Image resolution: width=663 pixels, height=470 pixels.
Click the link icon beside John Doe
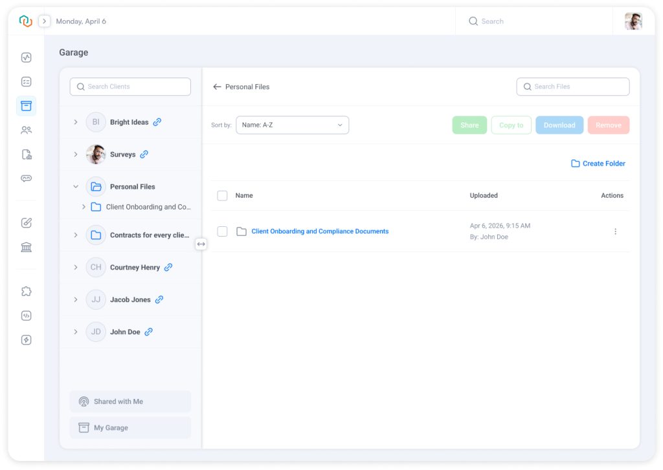tap(148, 332)
